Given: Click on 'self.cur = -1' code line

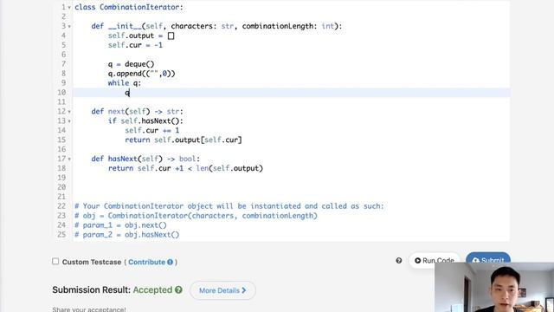Looking at the screenshot, I should (135, 45).
